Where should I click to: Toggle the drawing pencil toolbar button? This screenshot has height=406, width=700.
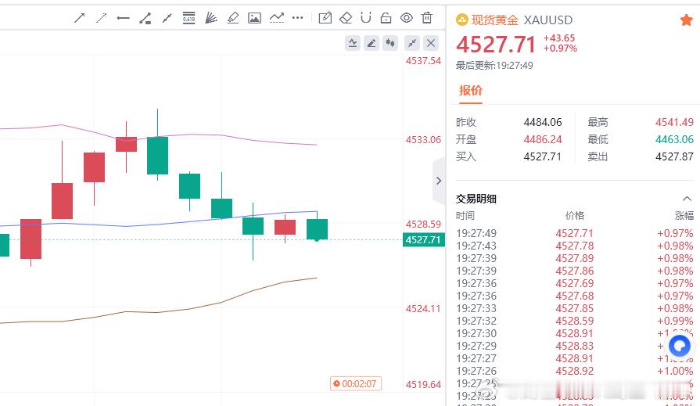pyautogui.click(x=371, y=43)
